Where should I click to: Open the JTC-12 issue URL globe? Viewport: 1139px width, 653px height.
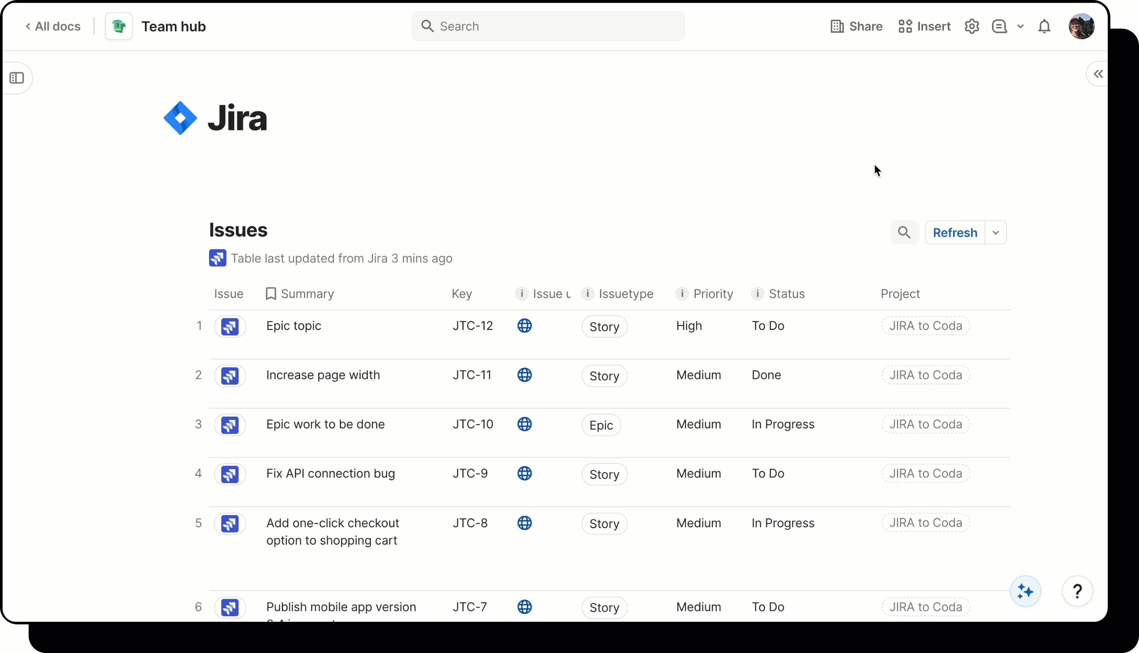tap(524, 326)
